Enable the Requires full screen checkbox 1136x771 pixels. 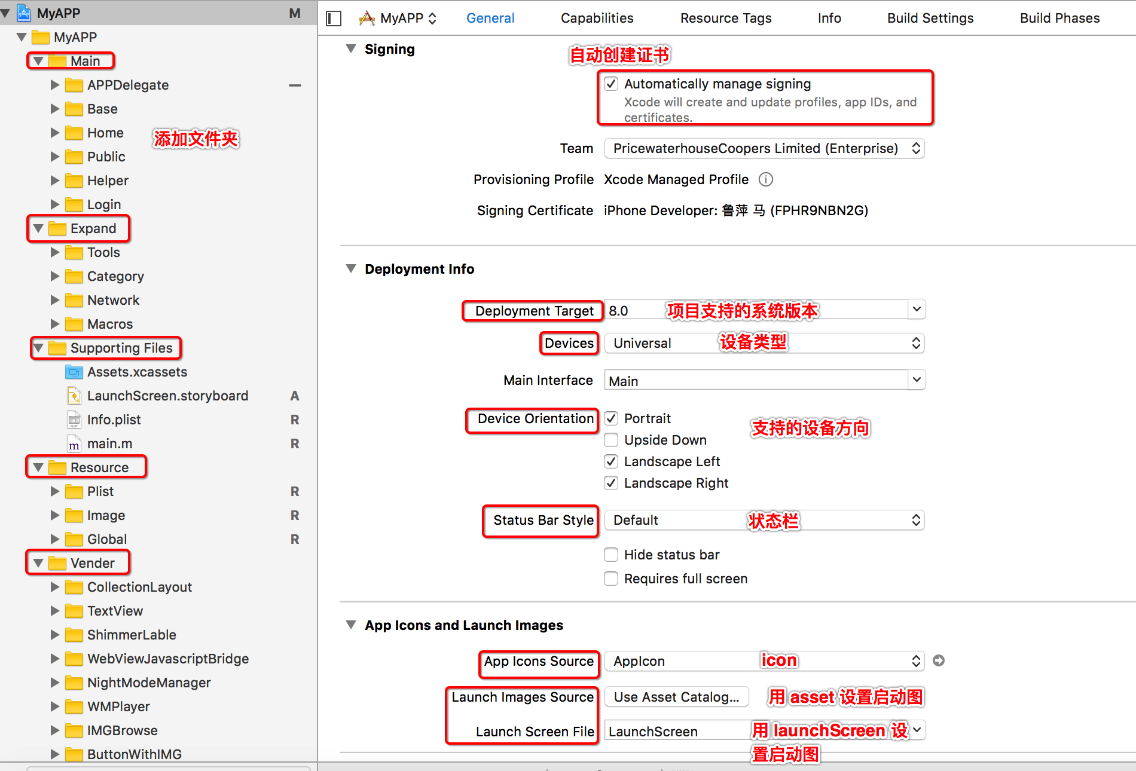611,579
